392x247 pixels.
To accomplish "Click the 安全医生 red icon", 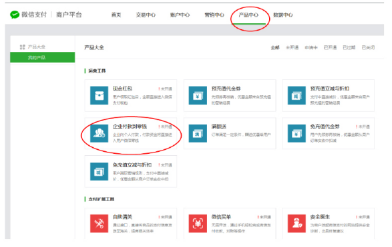I will point(297,223).
